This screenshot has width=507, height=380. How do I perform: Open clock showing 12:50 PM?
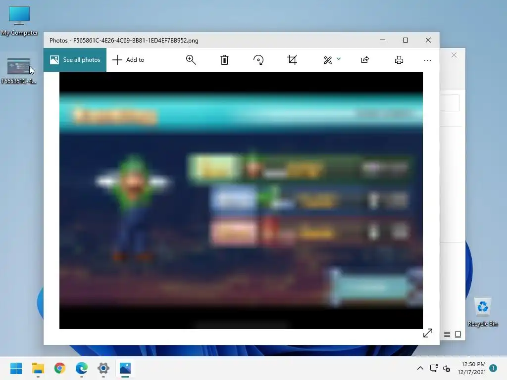pos(471,368)
